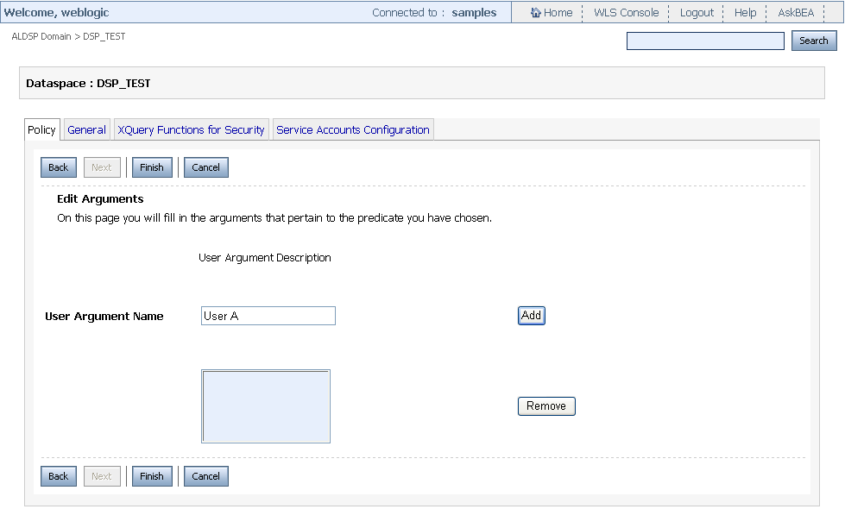
Task: Click 'User Argument Description' text
Action: [265, 257]
